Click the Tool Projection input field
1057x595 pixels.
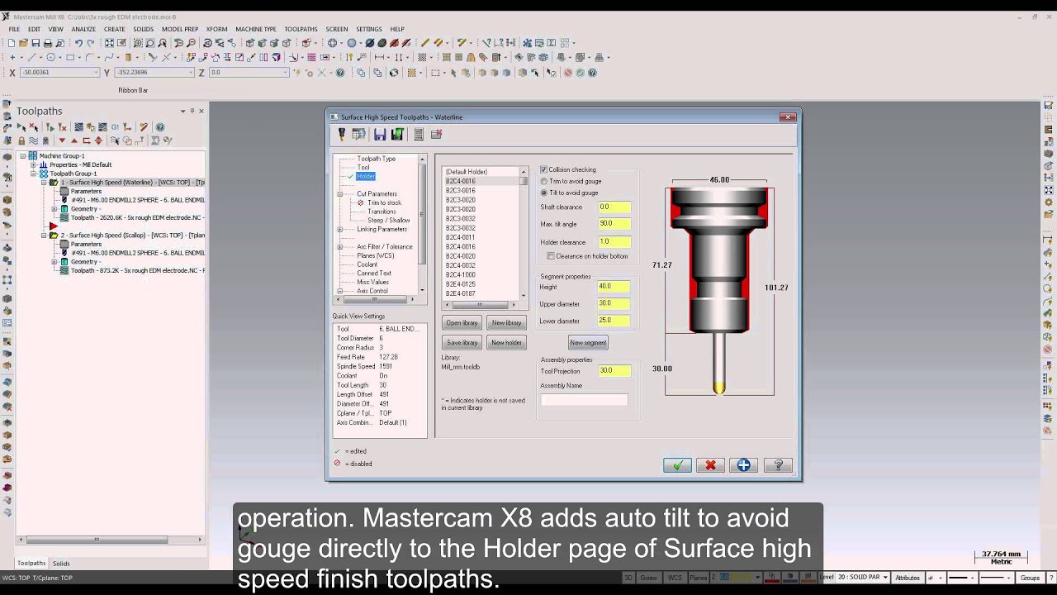coord(614,371)
